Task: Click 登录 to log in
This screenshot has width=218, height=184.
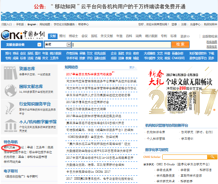Action: [x=174, y=24]
